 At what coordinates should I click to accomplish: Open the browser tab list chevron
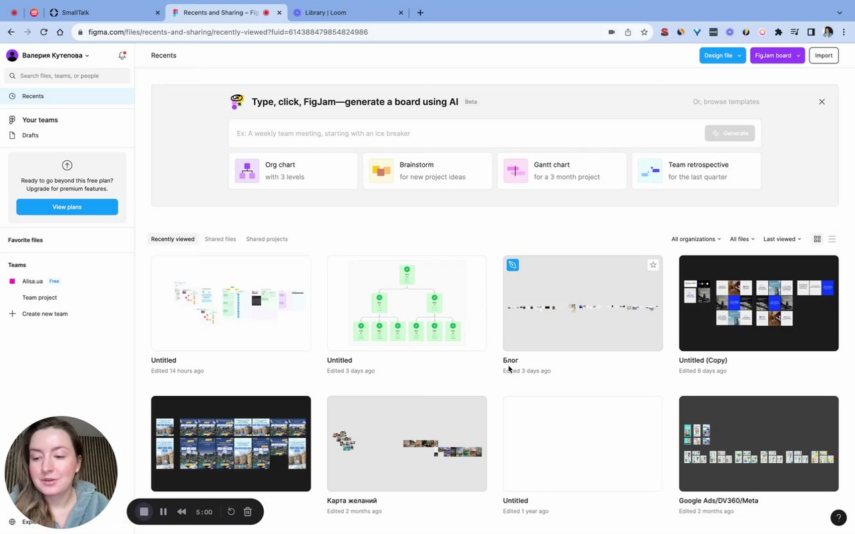840,13
